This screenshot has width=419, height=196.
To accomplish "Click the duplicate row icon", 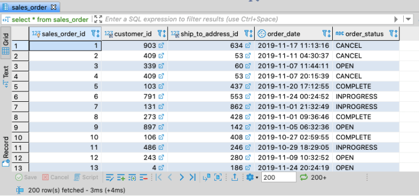I will pos(133,177).
